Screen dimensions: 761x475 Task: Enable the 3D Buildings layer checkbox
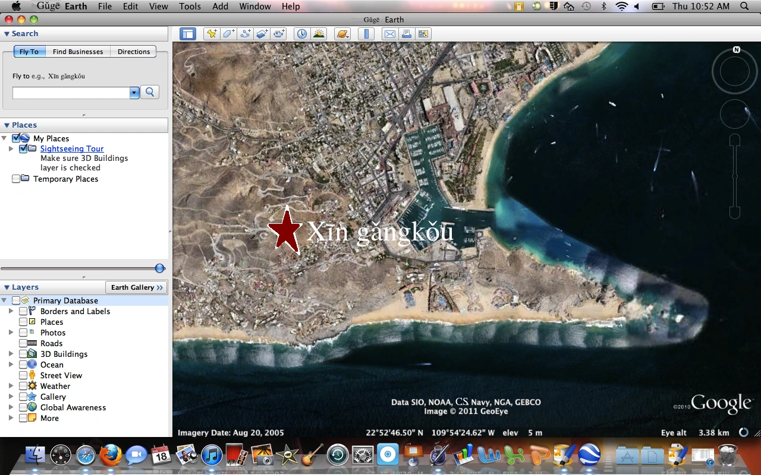tap(23, 354)
